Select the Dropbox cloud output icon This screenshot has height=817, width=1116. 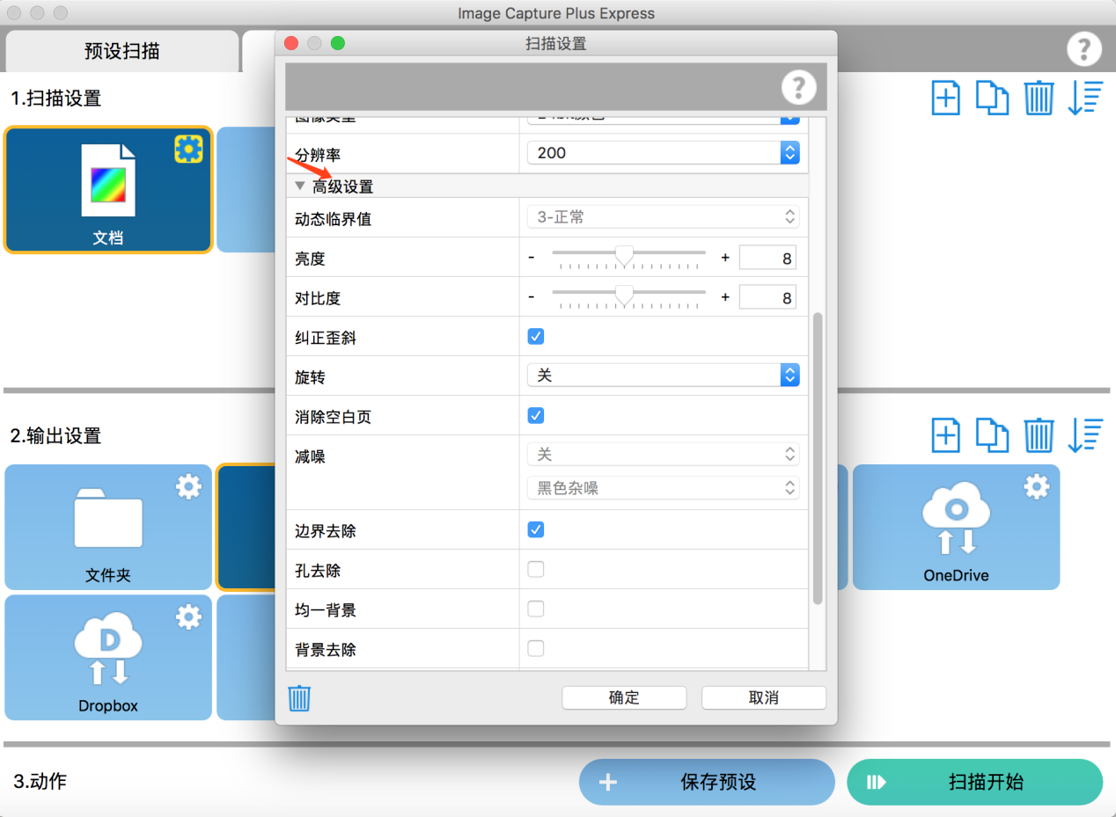coord(108,648)
